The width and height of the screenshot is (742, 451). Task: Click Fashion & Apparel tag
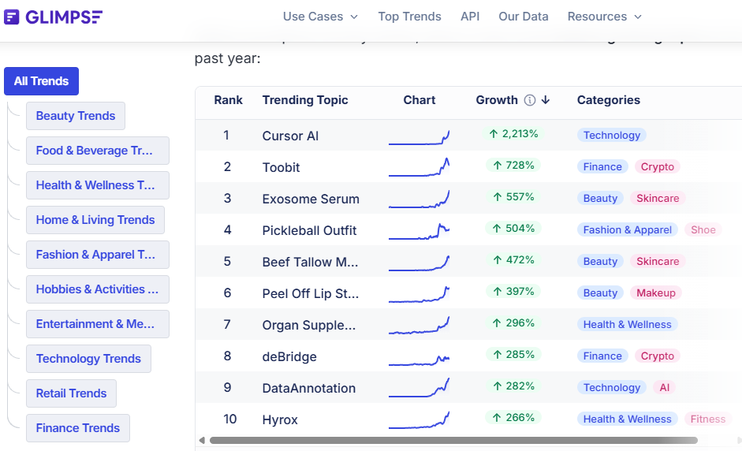click(628, 230)
